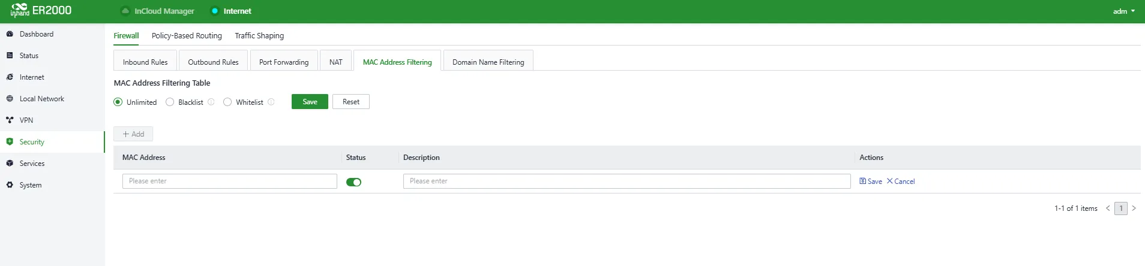This screenshot has width=1145, height=266.
Task: Click the row Save disk icon
Action: (x=863, y=181)
